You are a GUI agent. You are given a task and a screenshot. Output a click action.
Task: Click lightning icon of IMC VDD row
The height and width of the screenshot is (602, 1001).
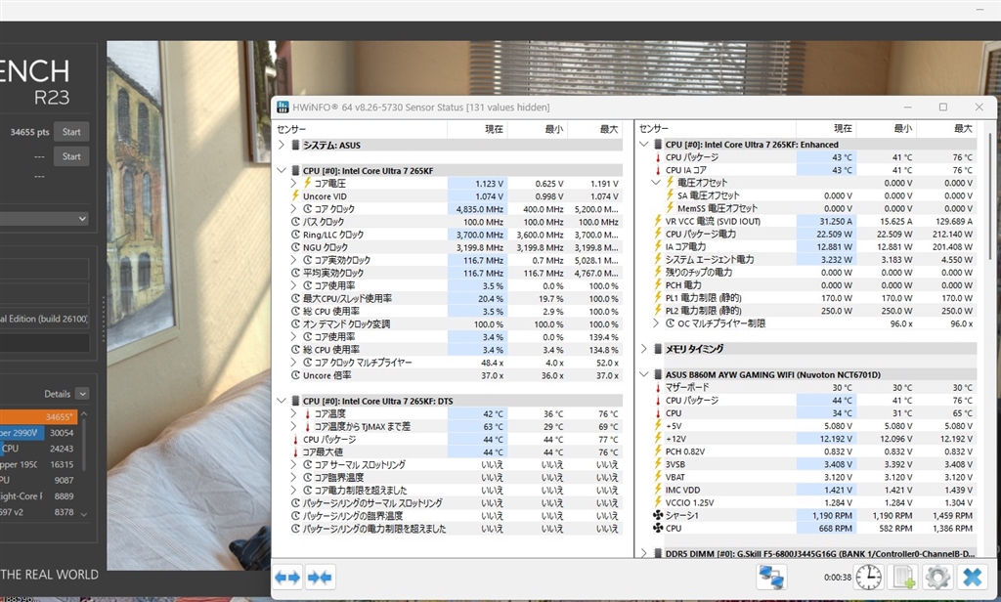[x=658, y=490]
